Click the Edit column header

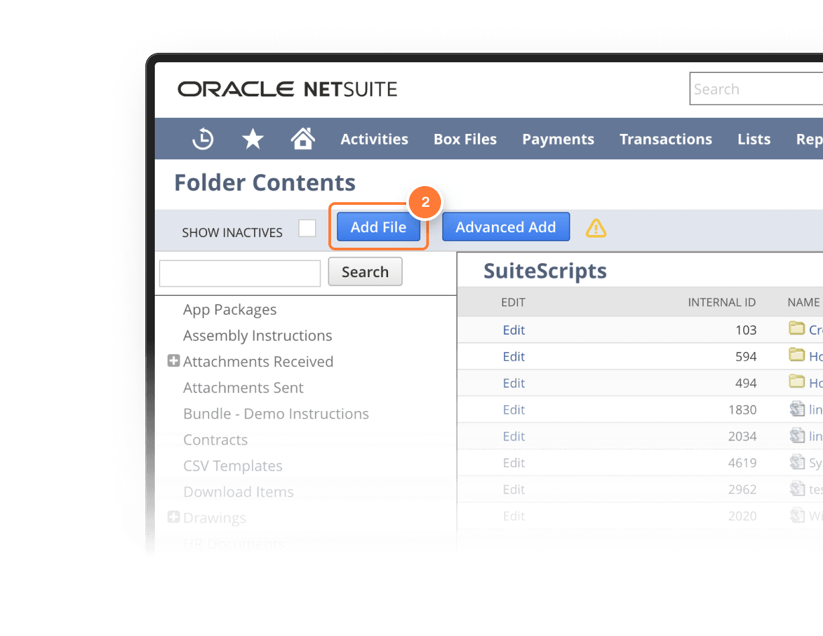pyautogui.click(x=513, y=303)
